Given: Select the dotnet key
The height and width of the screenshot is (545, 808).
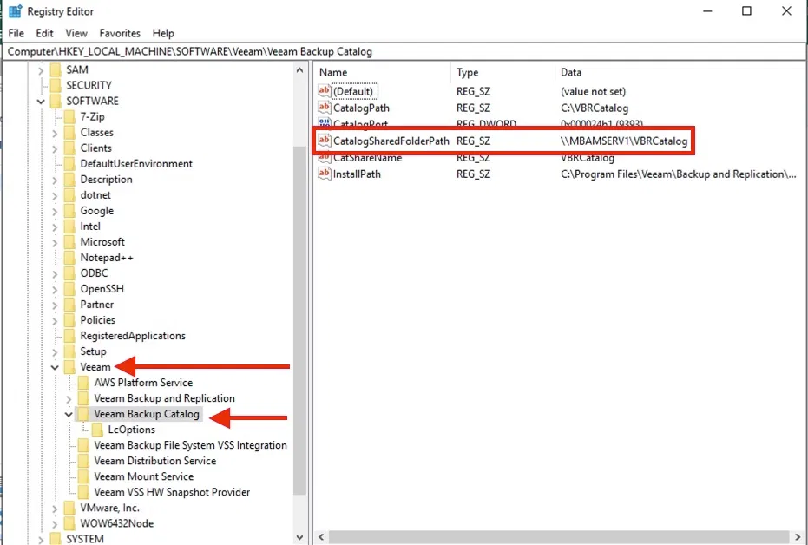Looking at the screenshot, I should coord(95,194).
